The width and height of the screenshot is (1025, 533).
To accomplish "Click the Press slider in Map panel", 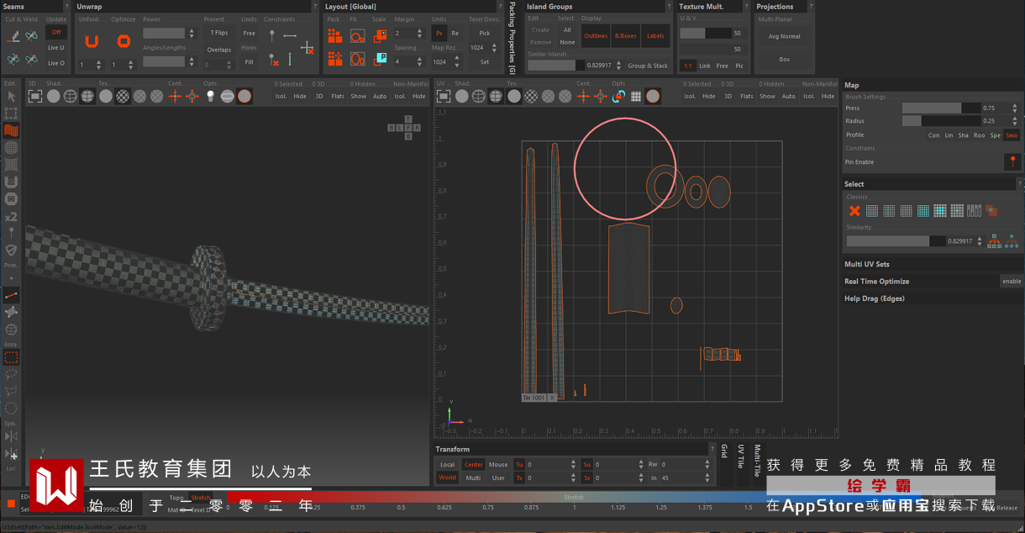I will [941, 108].
